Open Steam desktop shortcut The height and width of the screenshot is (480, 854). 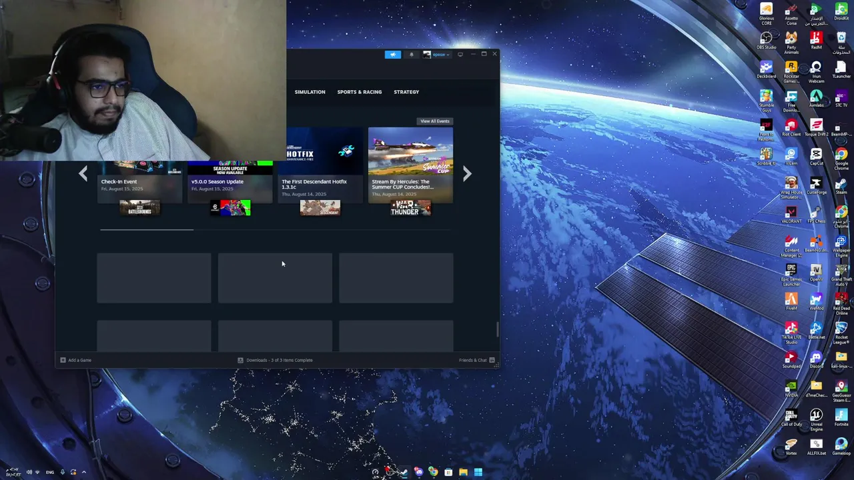pos(841,185)
